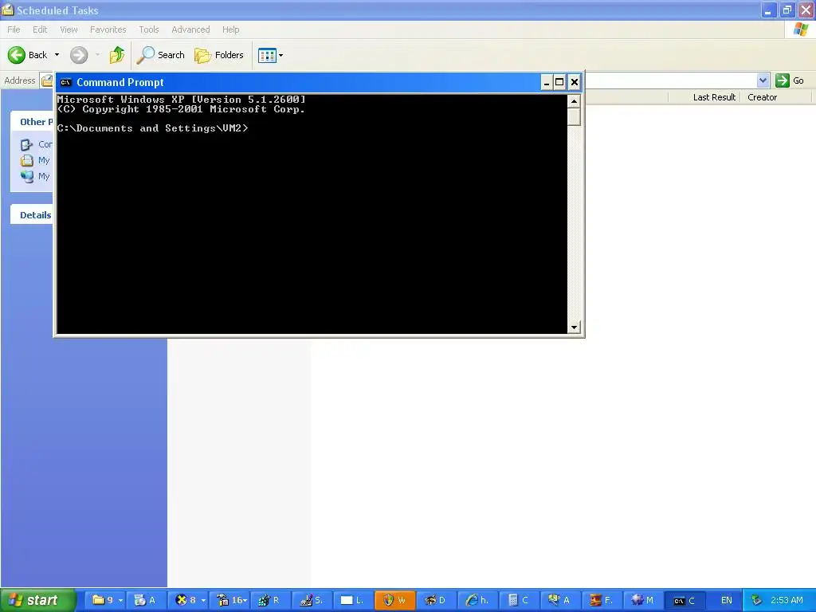The image size is (816, 612).
Task: Open the Forward button history dropdown
Action: [97, 55]
